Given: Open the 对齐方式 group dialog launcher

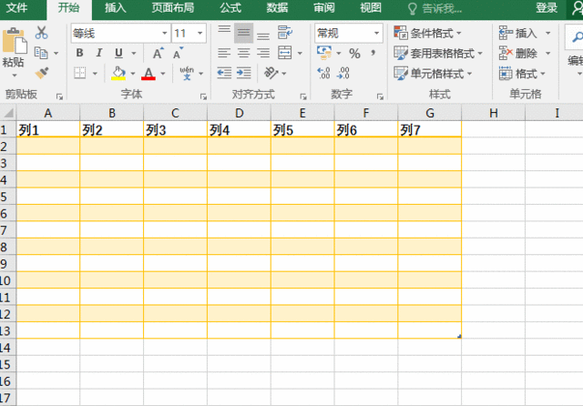Looking at the screenshot, I should (303, 96).
